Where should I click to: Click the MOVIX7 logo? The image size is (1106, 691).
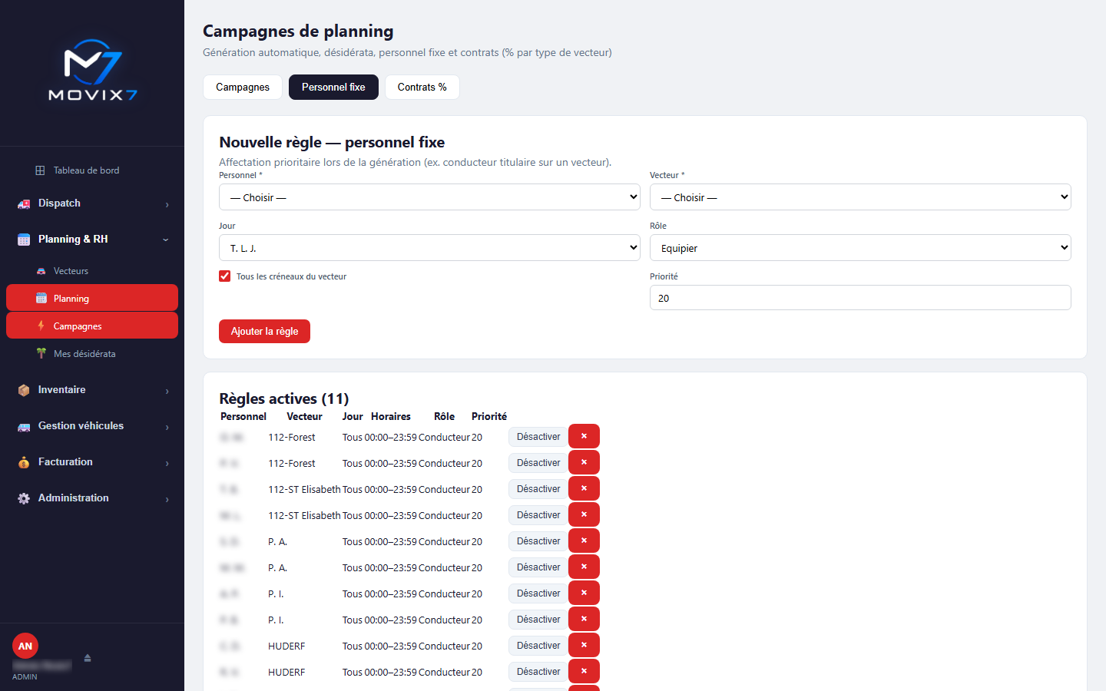(92, 70)
